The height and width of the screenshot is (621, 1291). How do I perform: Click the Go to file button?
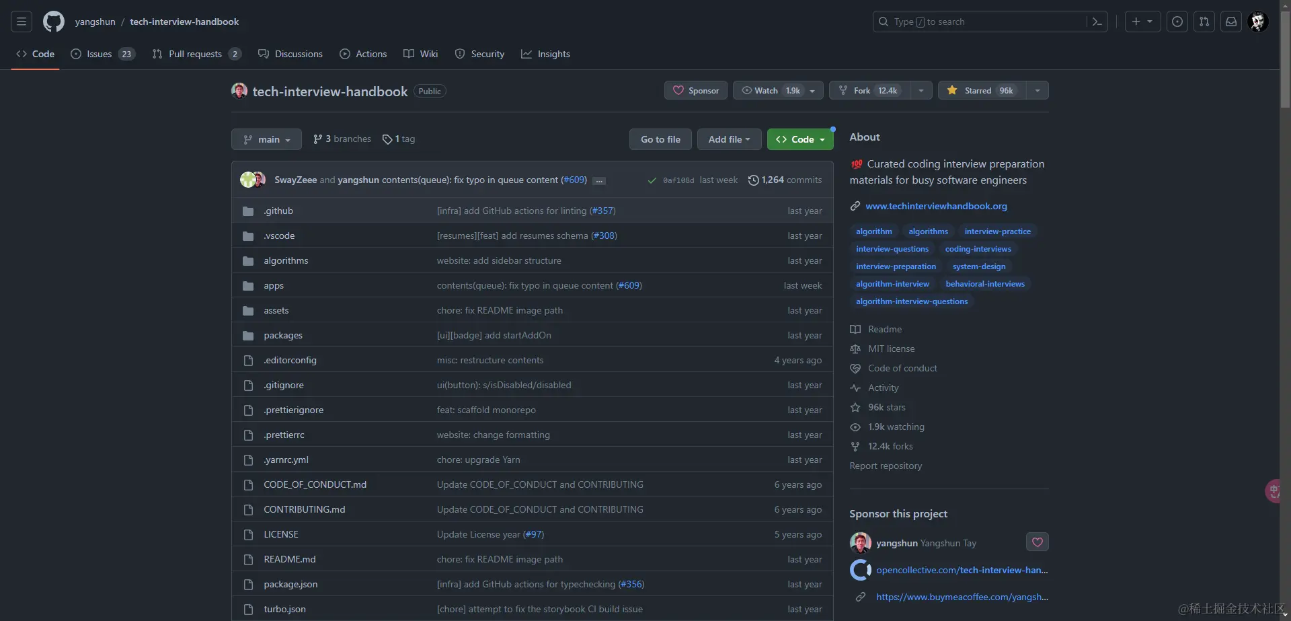(660, 139)
